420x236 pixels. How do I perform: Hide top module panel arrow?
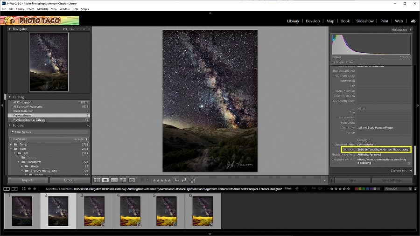click(210, 13)
